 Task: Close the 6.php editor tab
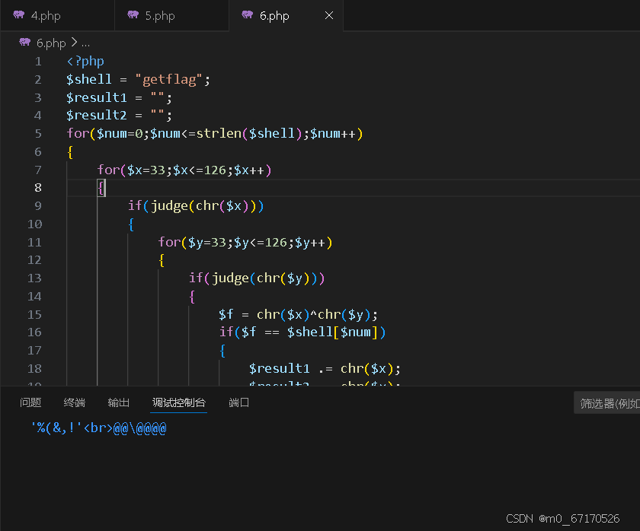(x=329, y=14)
